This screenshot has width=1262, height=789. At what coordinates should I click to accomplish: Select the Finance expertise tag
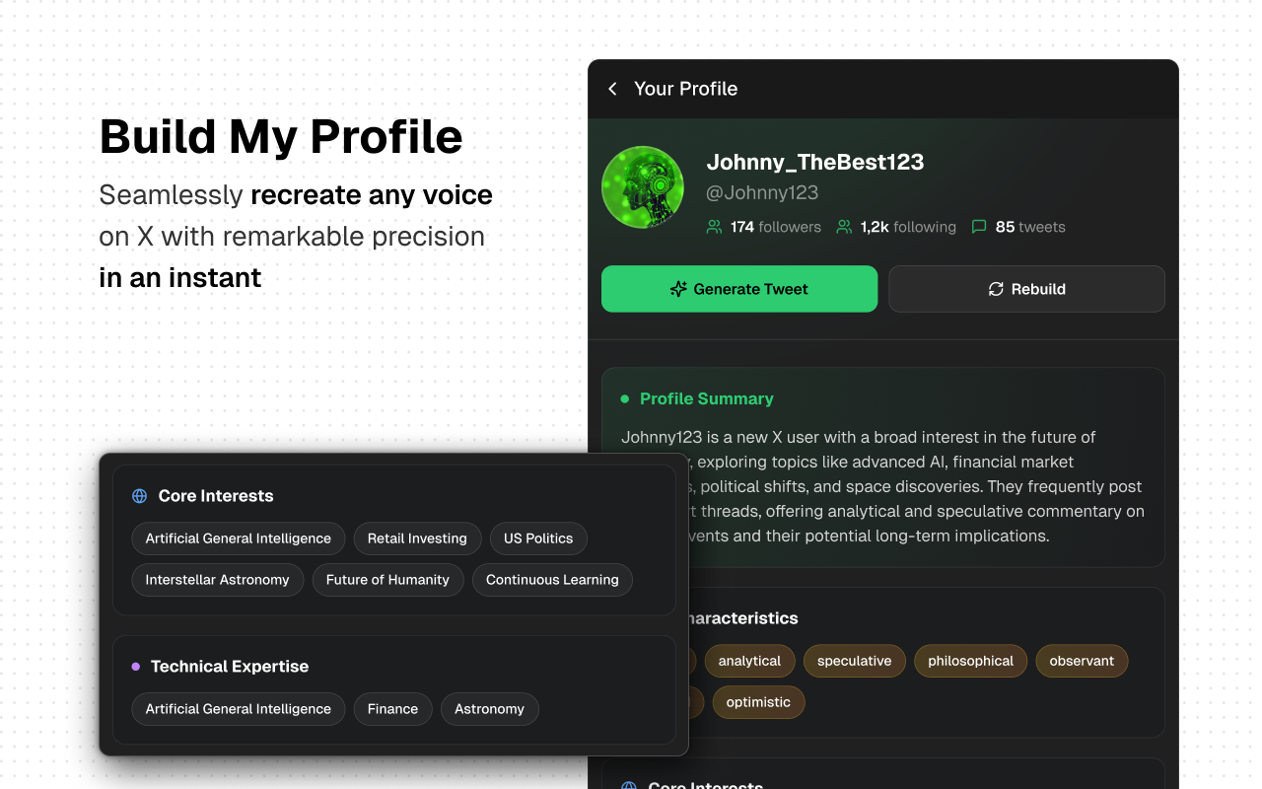392,709
